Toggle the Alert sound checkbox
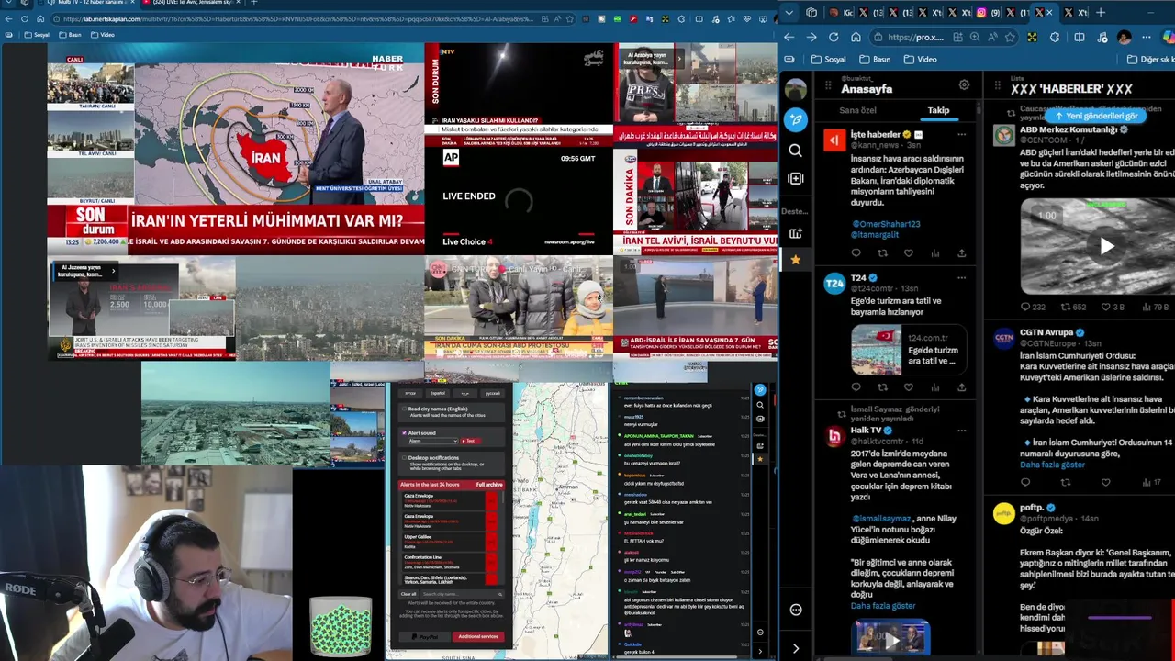The width and height of the screenshot is (1175, 661). (x=404, y=432)
